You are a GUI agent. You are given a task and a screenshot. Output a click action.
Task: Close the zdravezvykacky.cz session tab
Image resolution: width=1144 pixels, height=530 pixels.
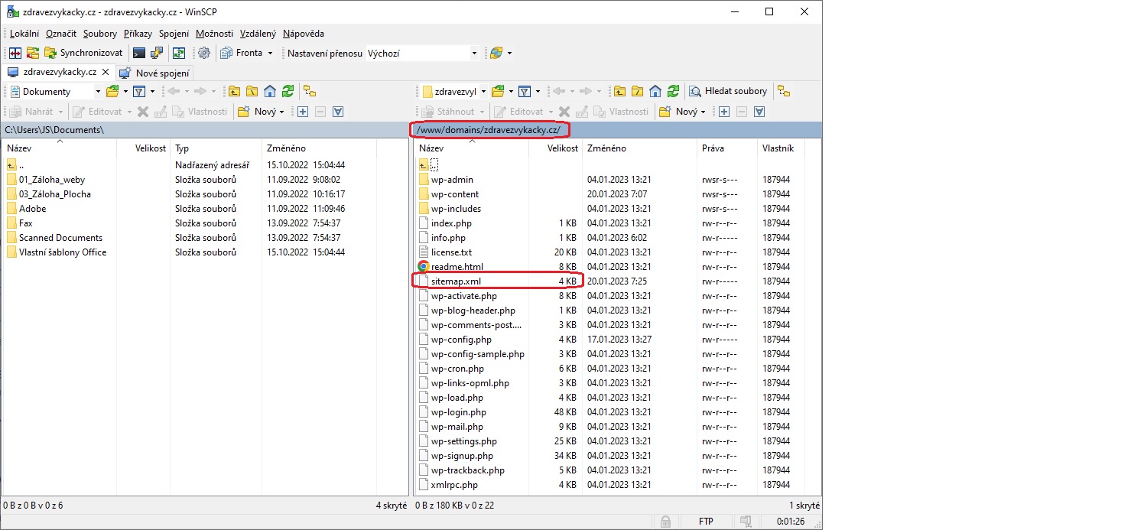pyautogui.click(x=106, y=73)
